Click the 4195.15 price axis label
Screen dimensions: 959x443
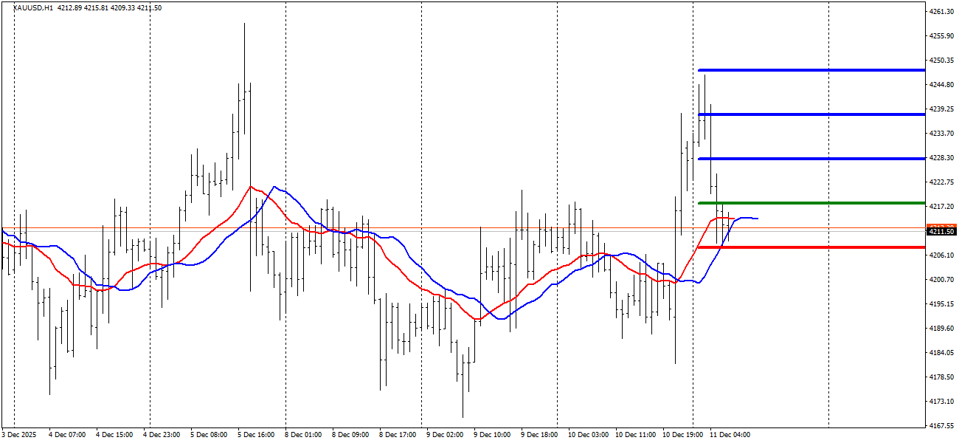tap(941, 304)
